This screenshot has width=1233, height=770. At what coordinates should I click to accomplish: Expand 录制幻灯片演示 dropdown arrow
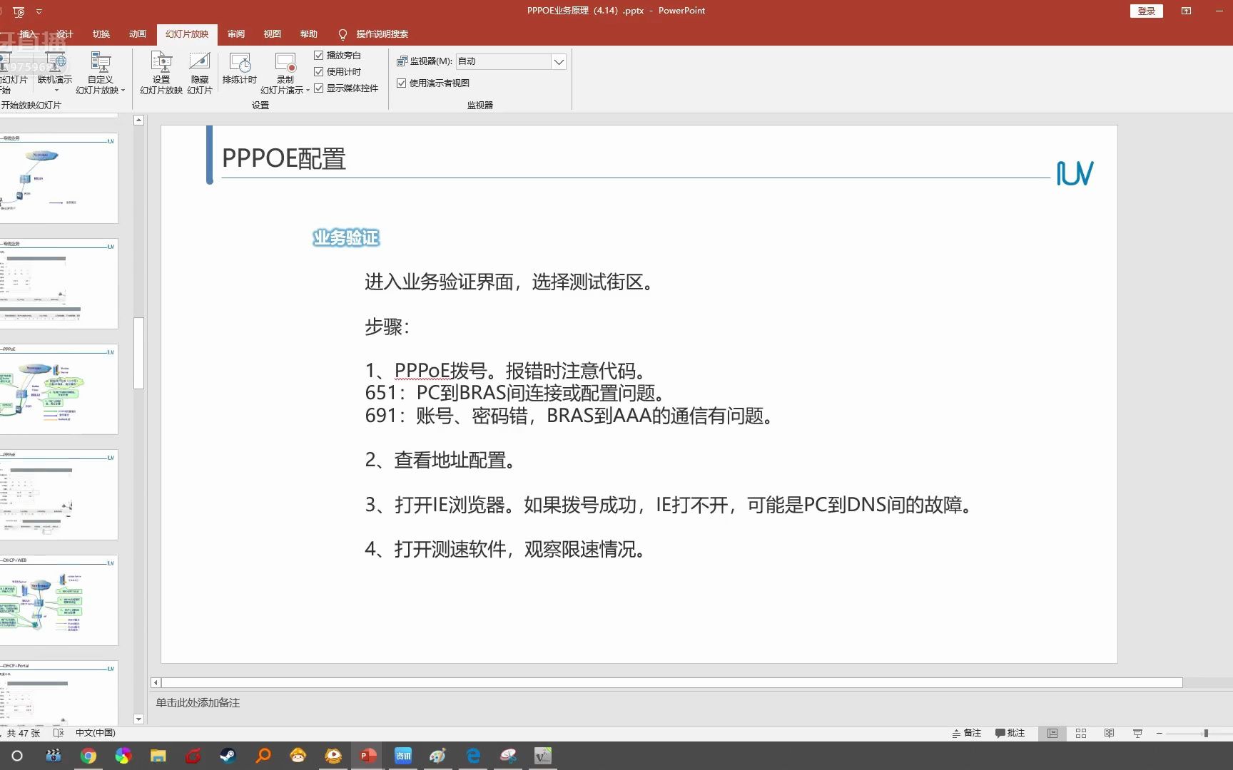(x=308, y=91)
